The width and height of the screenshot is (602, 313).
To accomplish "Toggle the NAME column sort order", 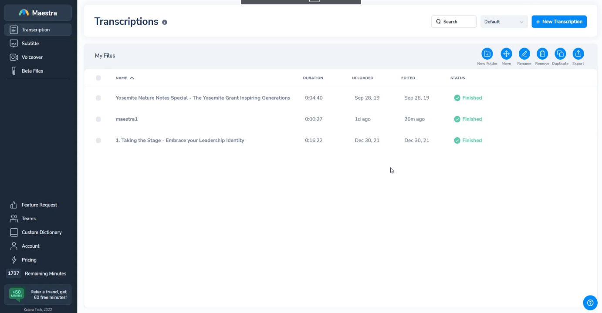I will (131, 78).
